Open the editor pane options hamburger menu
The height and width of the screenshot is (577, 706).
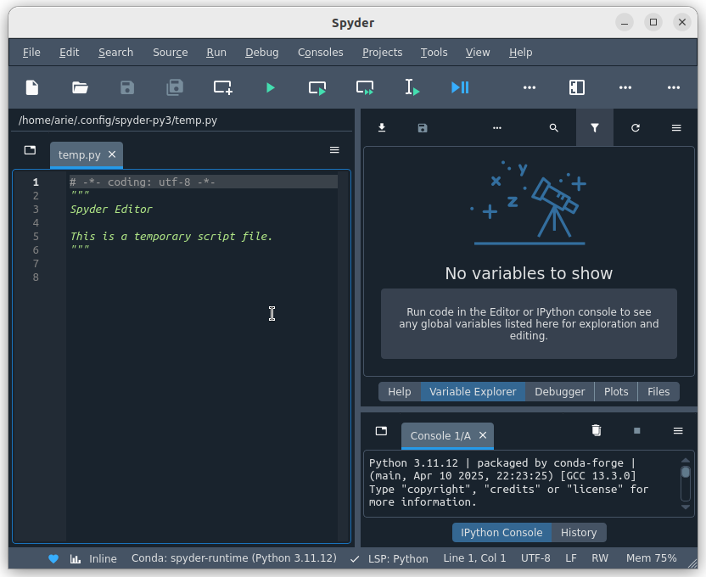point(334,150)
